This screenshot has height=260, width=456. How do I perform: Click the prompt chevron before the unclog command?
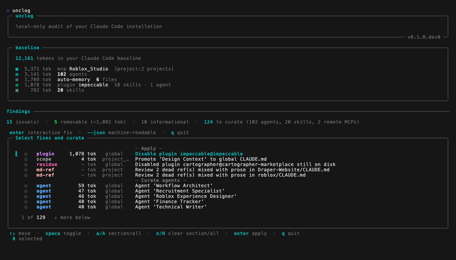pyautogui.click(x=8, y=10)
